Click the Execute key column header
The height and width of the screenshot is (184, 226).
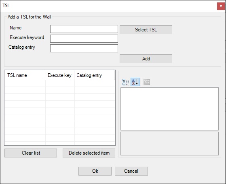click(x=60, y=75)
